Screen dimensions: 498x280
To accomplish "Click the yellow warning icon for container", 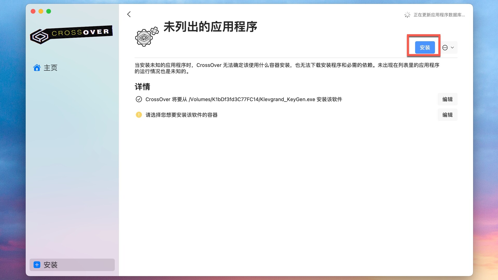I will pos(139,115).
